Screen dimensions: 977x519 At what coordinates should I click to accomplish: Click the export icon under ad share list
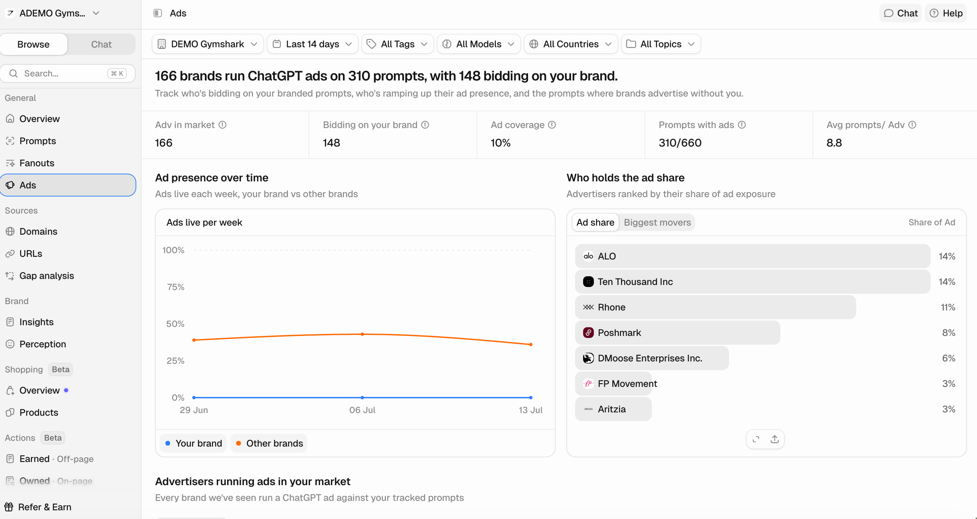pyautogui.click(x=774, y=439)
